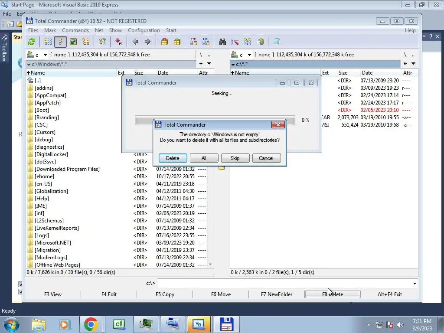Go back with the left arrow icon
The height and width of the screenshot is (333, 444).
(135, 42)
